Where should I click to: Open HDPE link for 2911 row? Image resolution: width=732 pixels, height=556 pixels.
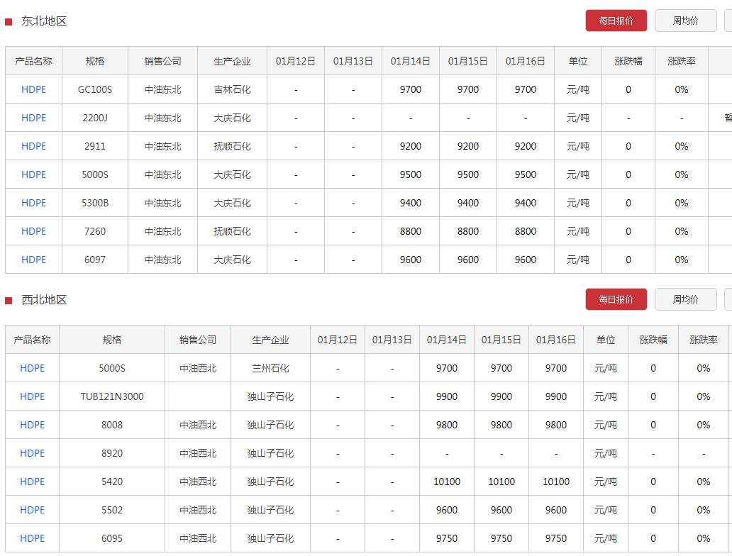[x=33, y=147]
